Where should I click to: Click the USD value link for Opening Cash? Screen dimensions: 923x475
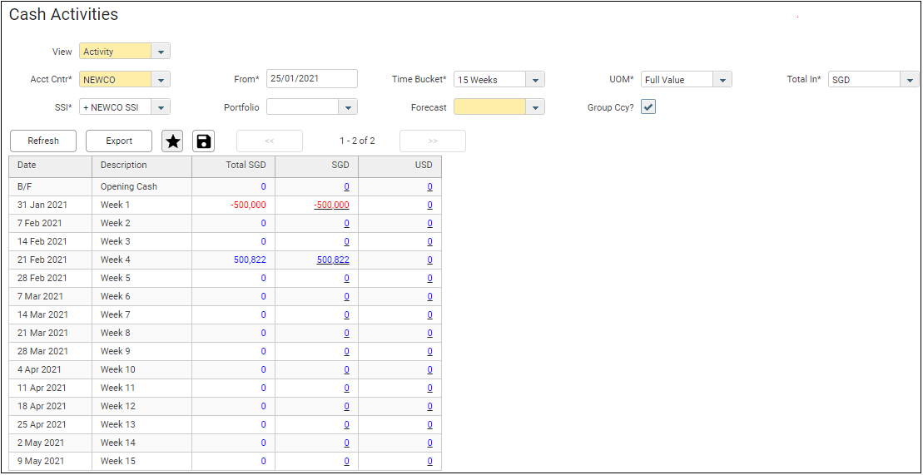(x=429, y=187)
